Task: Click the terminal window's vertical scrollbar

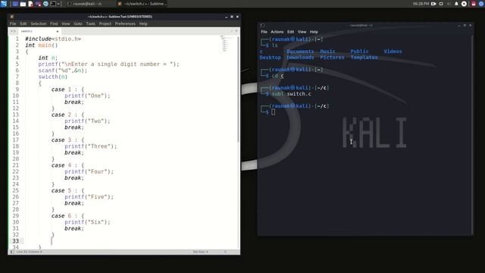Action: click(x=472, y=135)
